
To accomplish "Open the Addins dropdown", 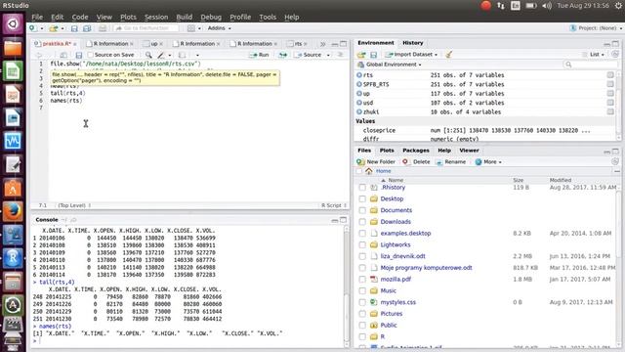I will (x=219, y=28).
